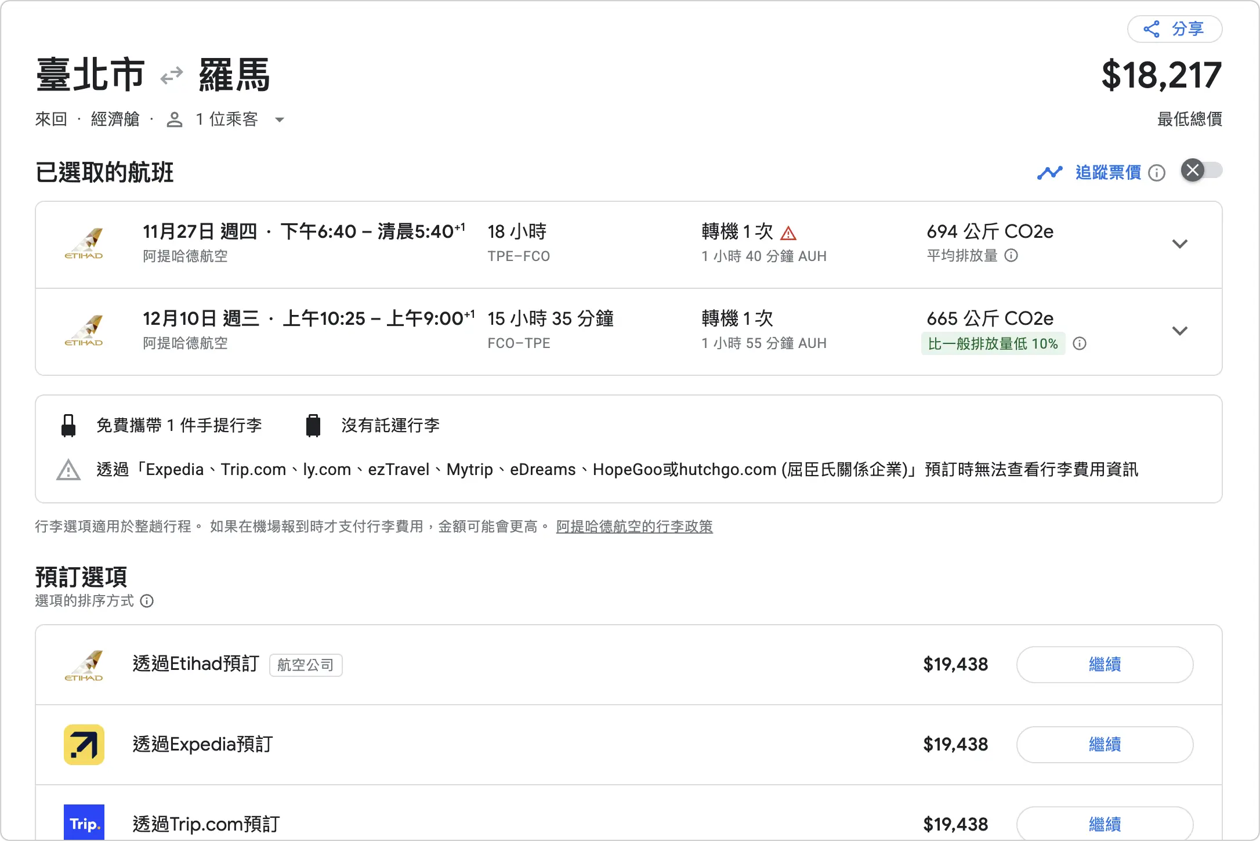This screenshot has width=1260, height=841.
Task: Click the price tracking graph icon
Action: [x=1050, y=172]
